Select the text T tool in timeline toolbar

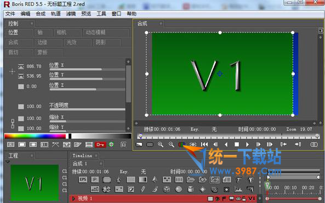point(250,180)
